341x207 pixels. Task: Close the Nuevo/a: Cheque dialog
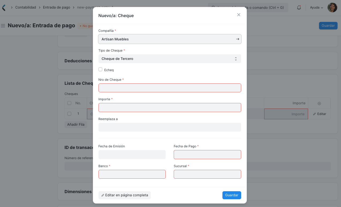click(x=239, y=15)
